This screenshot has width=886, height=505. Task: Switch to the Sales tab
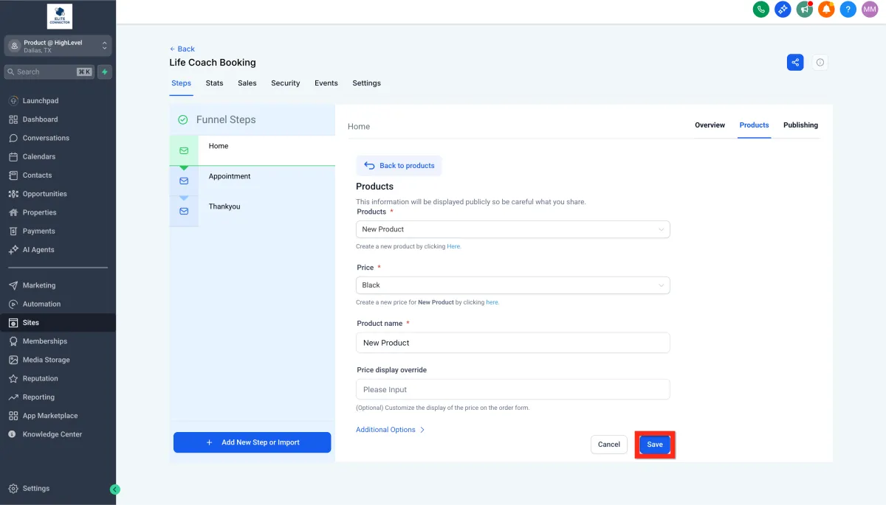click(x=247, y=83)
